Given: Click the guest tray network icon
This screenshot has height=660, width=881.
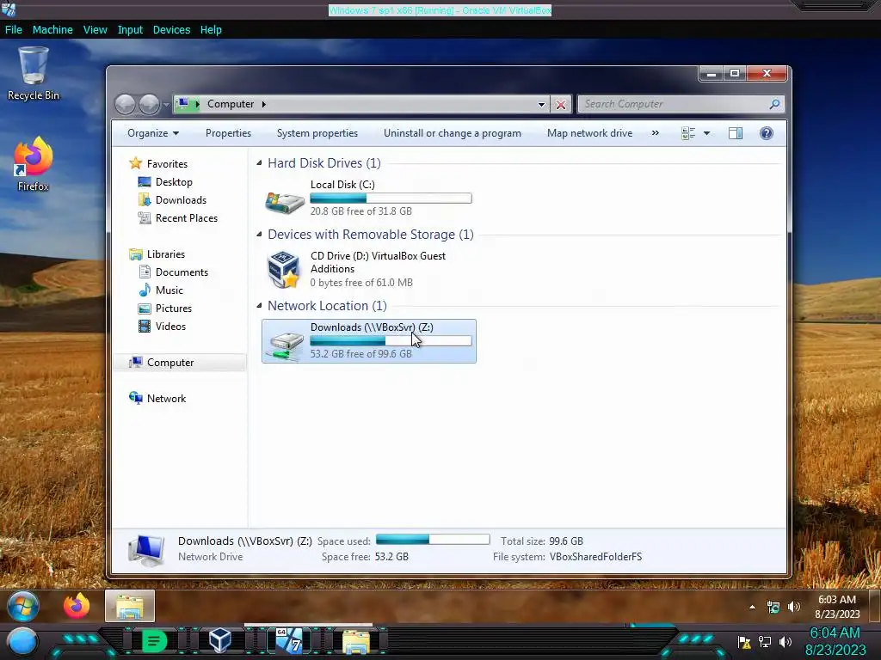Looking at the screenshot, I should (x=773, y=607).
